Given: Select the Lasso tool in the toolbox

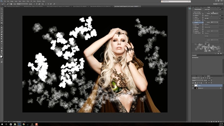Looking at the screenshot, I should tap(1, 14).
